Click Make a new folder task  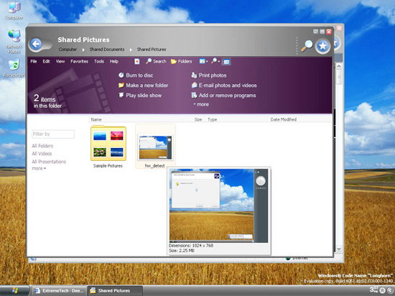pyautogui.click(x=143, y=85)
